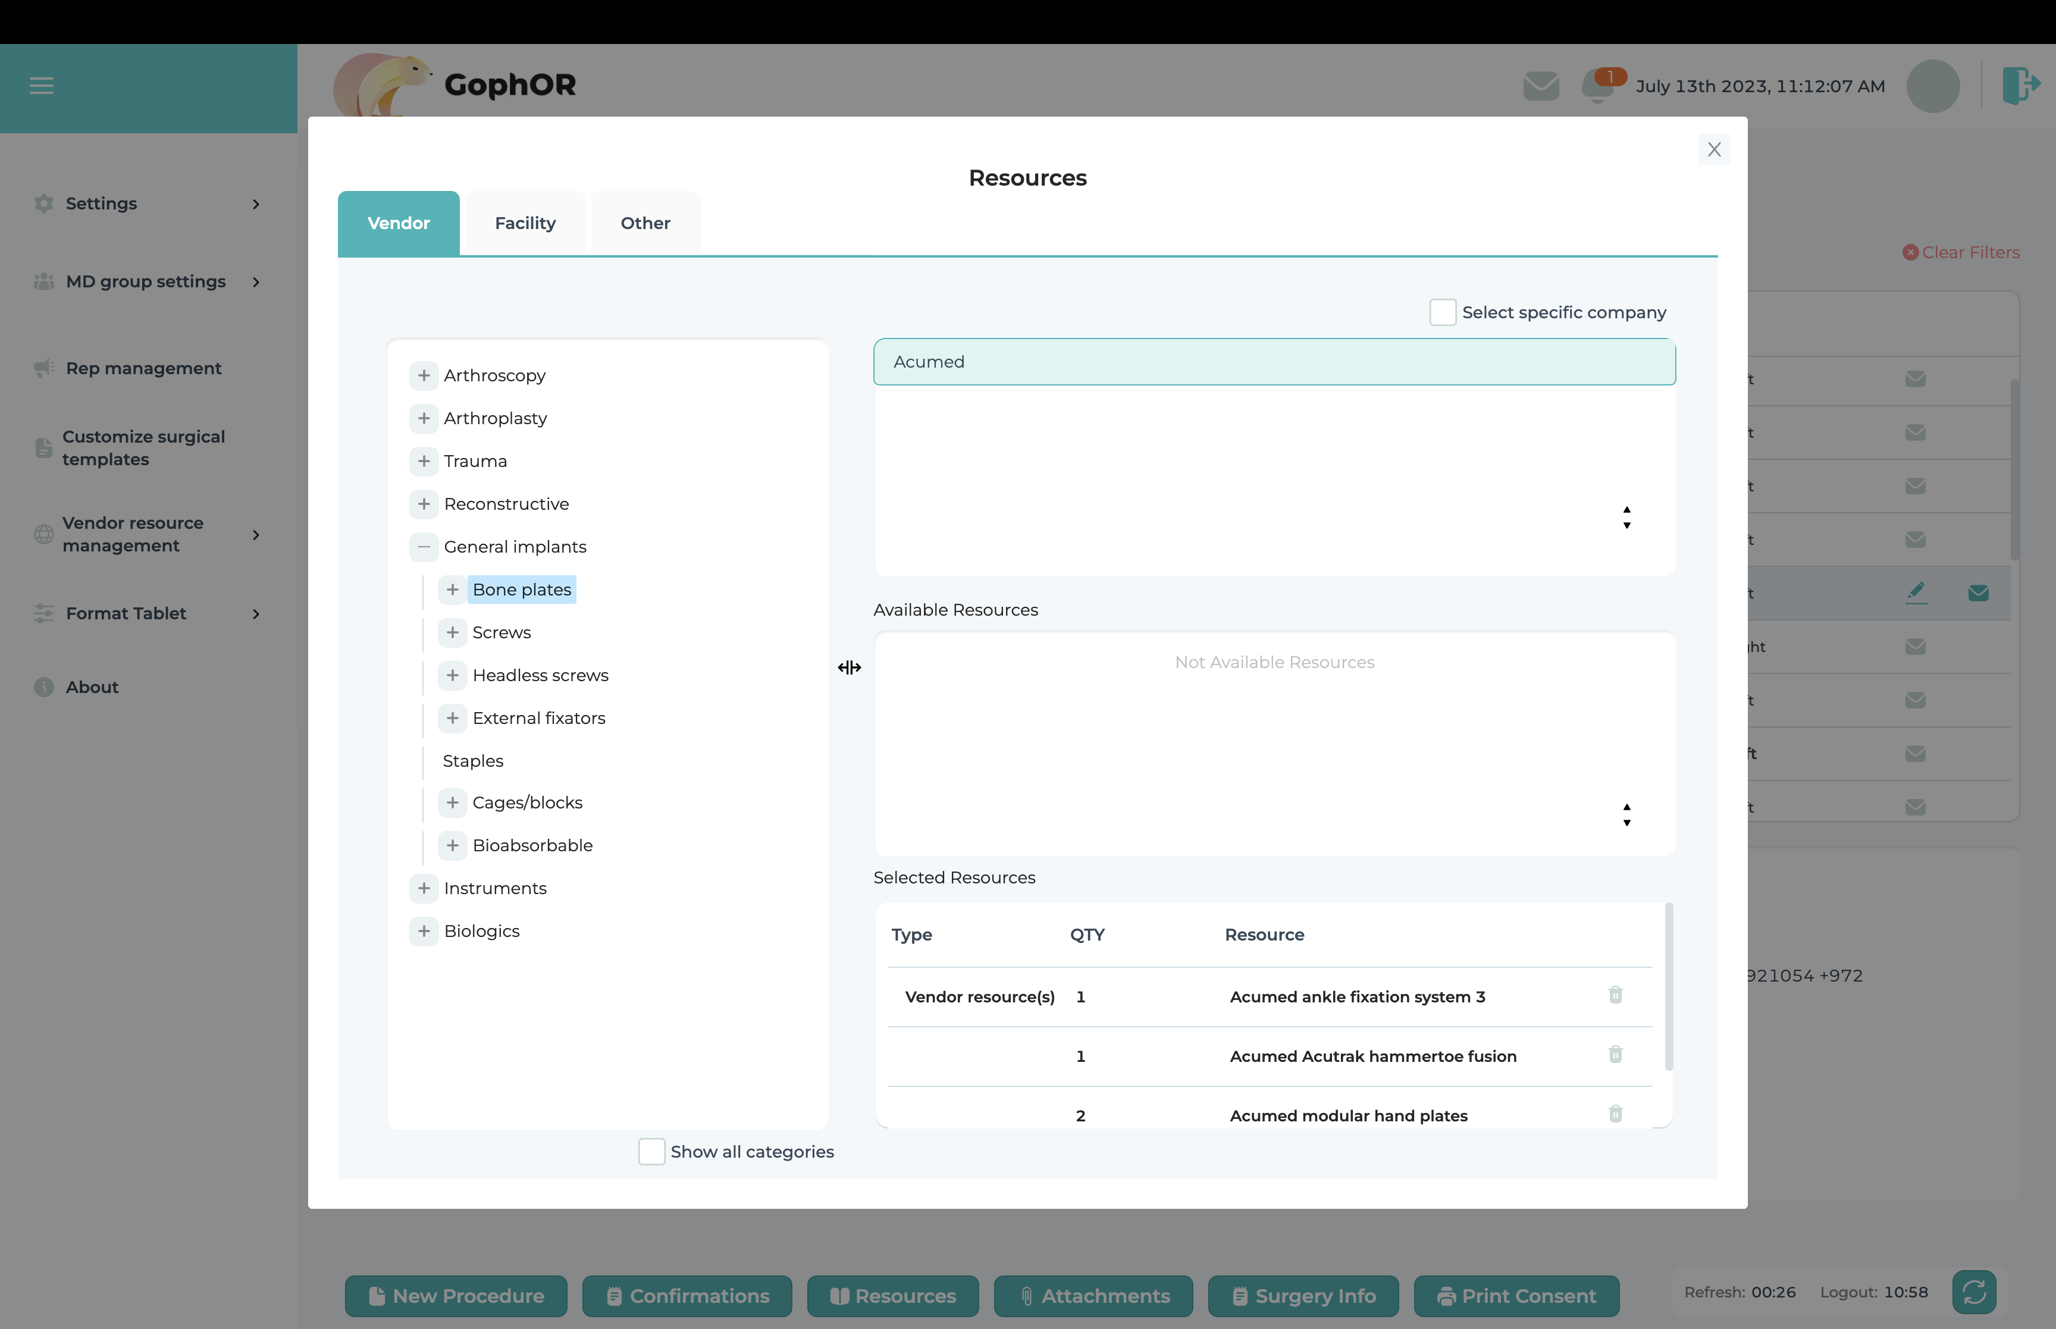This screenshot has width=2056, height=1329.
Task: Click the first envelope icon in background list
Action: (x=1916, y=379)
